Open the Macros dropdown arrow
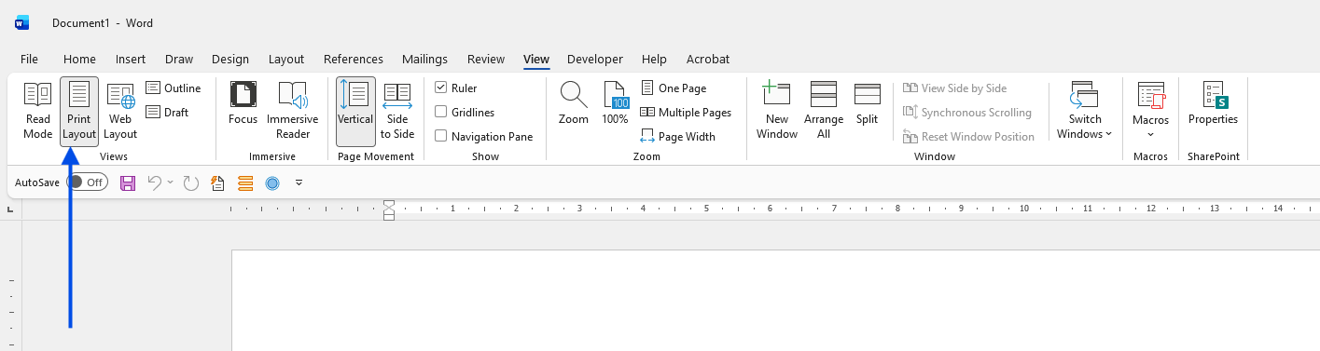Image resolution: width=1320 pixels, height=351 pixels. [x=1151, y=135]
